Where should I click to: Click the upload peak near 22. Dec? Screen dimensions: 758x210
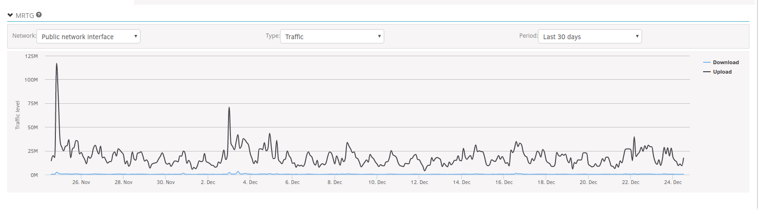pos(634,137)
